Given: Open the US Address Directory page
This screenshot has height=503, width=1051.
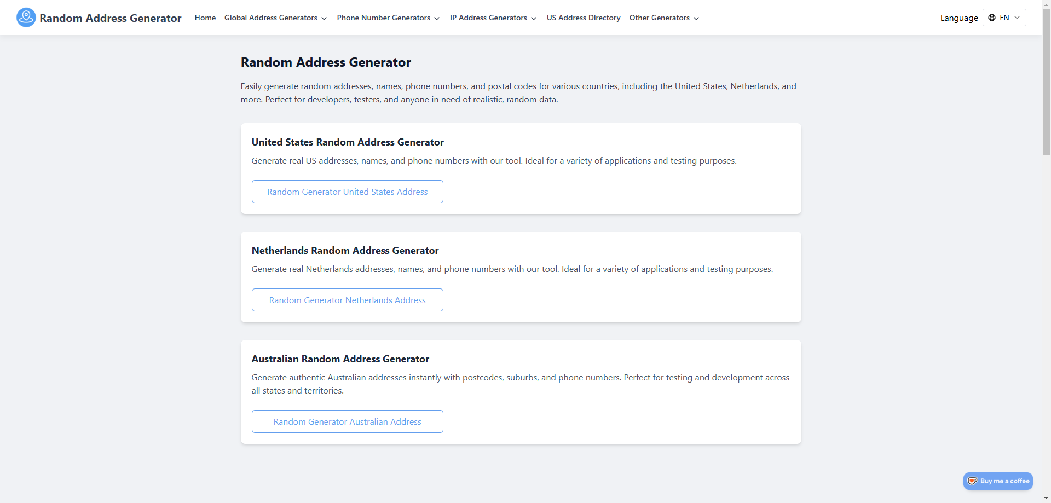Looking at the screenshot, I should [584, 18].
